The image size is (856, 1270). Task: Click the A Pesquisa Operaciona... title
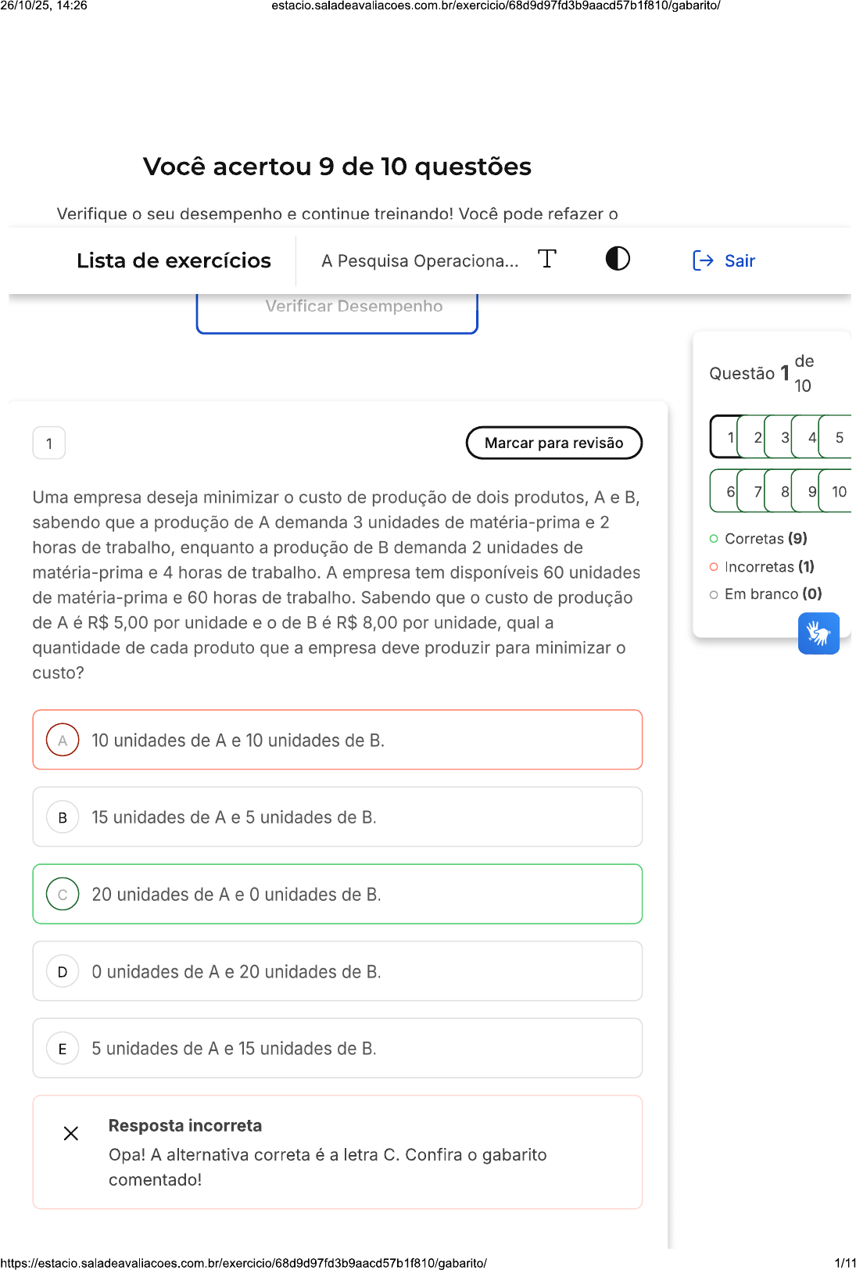tap(420, 260)
